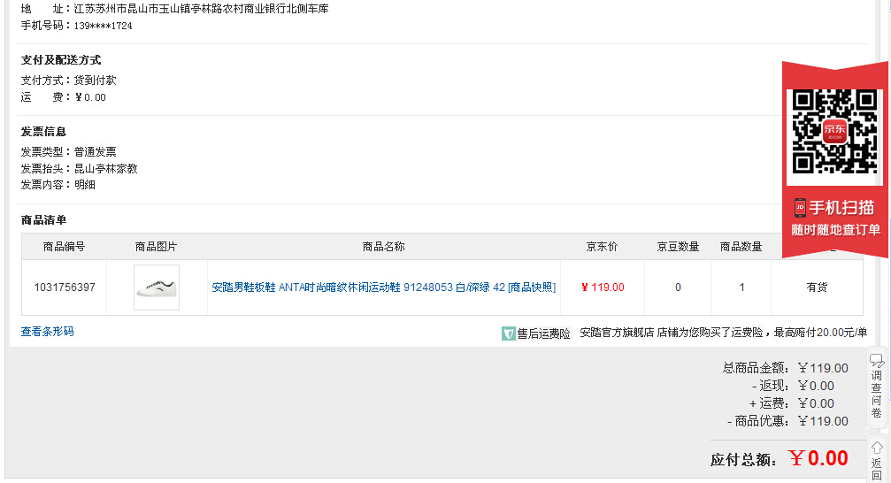Click the JD QR code image
The image size is (891, 483).
coord(834,131)
